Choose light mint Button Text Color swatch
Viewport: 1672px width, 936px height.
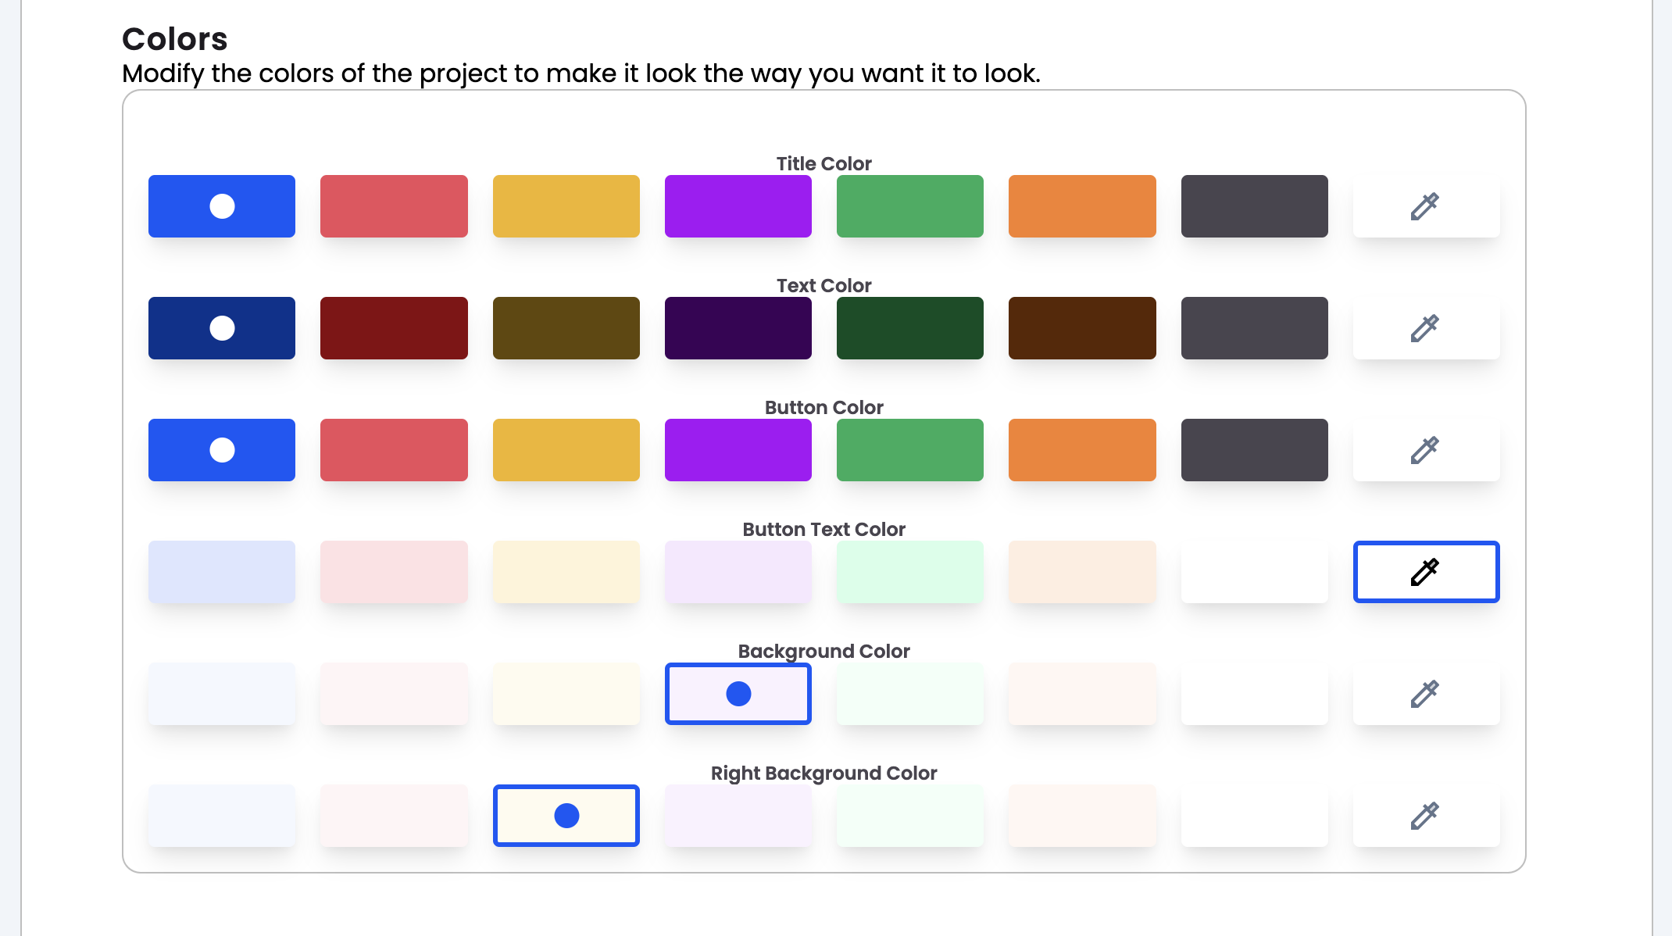pos(909,572)
